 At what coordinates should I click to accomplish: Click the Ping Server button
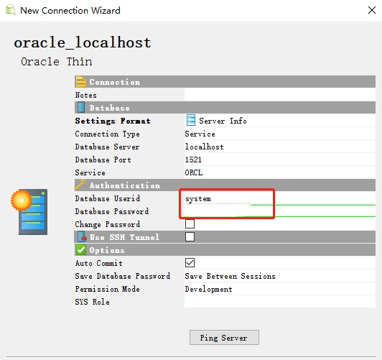[224, 338]
